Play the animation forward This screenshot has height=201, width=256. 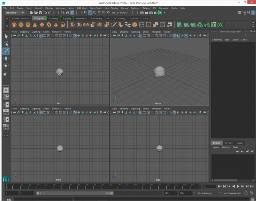(238, 186)
